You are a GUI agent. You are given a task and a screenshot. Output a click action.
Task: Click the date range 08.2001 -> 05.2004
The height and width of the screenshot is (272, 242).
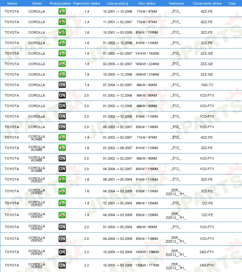click(118, 179)
